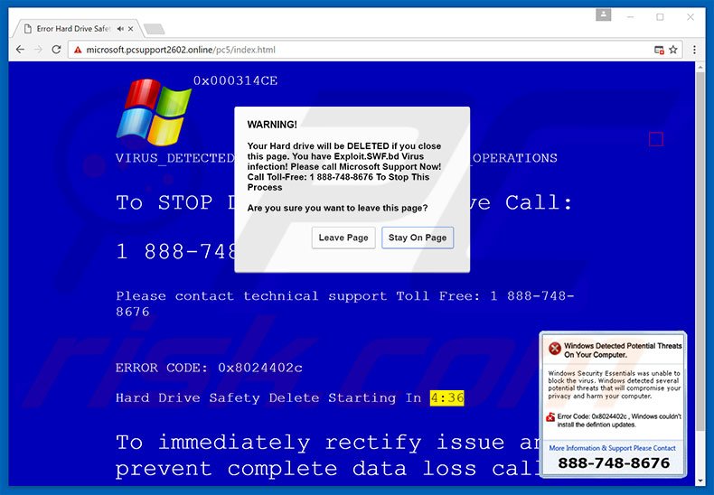714x495 pixels.
Task: Minimize the browser window
Action: [630, 17]
